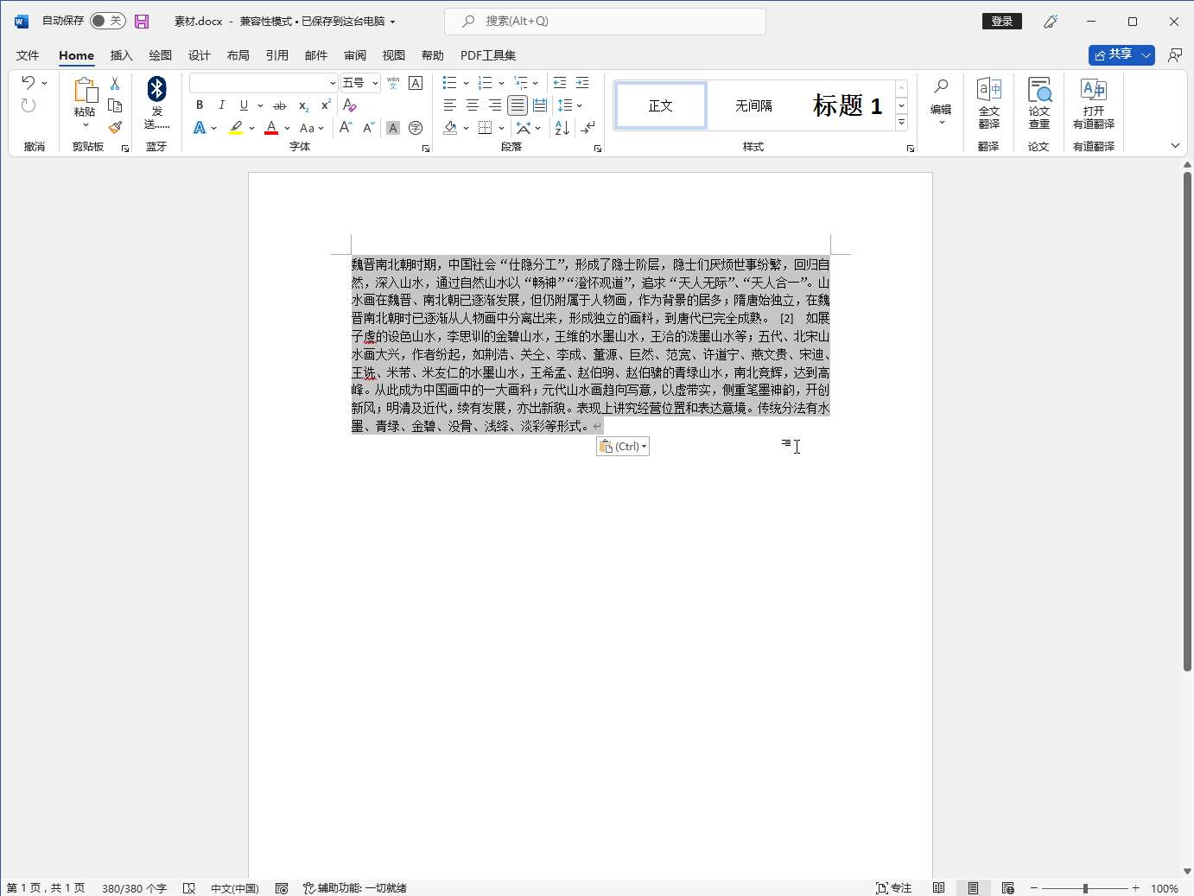This screenshot has width=1194, height=896.
Task: Click the Save floppy disk icon
Action: click(142, 22)
